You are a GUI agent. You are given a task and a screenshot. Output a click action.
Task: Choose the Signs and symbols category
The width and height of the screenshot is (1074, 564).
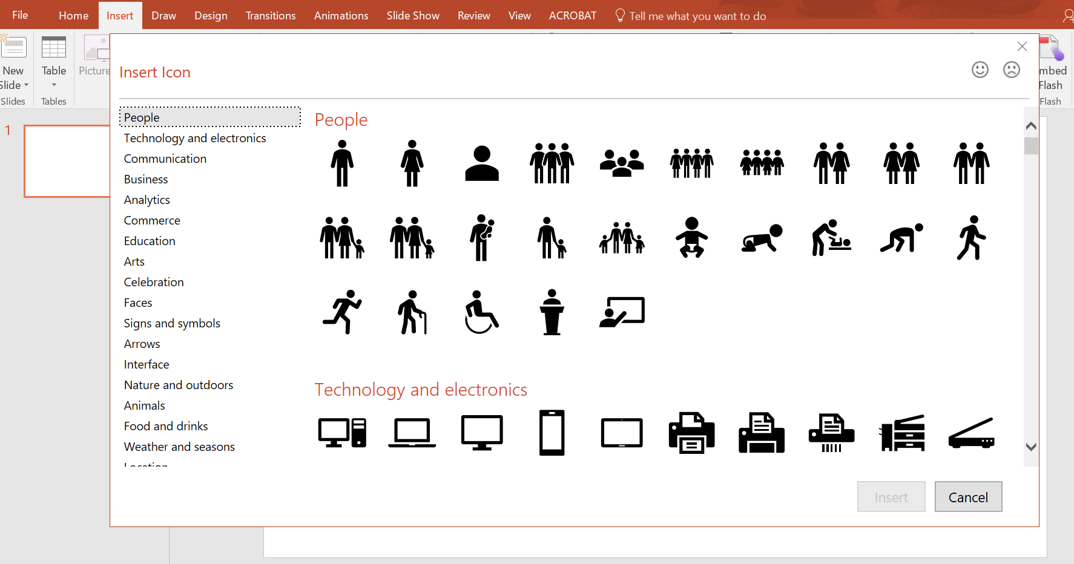pyautogui.click(x=172, y=323)
